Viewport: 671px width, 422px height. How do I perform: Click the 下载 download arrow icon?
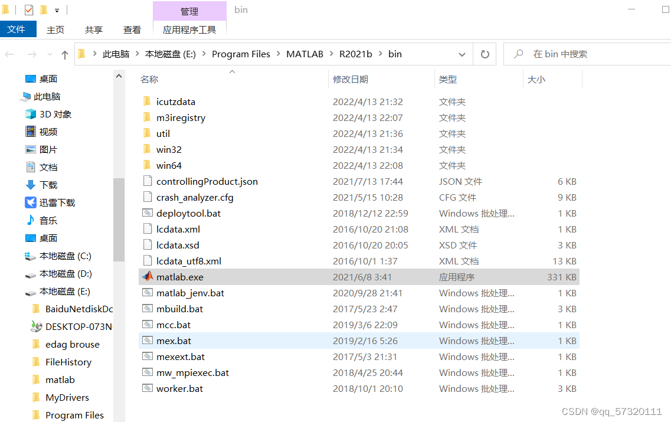[x=30, y=185]
